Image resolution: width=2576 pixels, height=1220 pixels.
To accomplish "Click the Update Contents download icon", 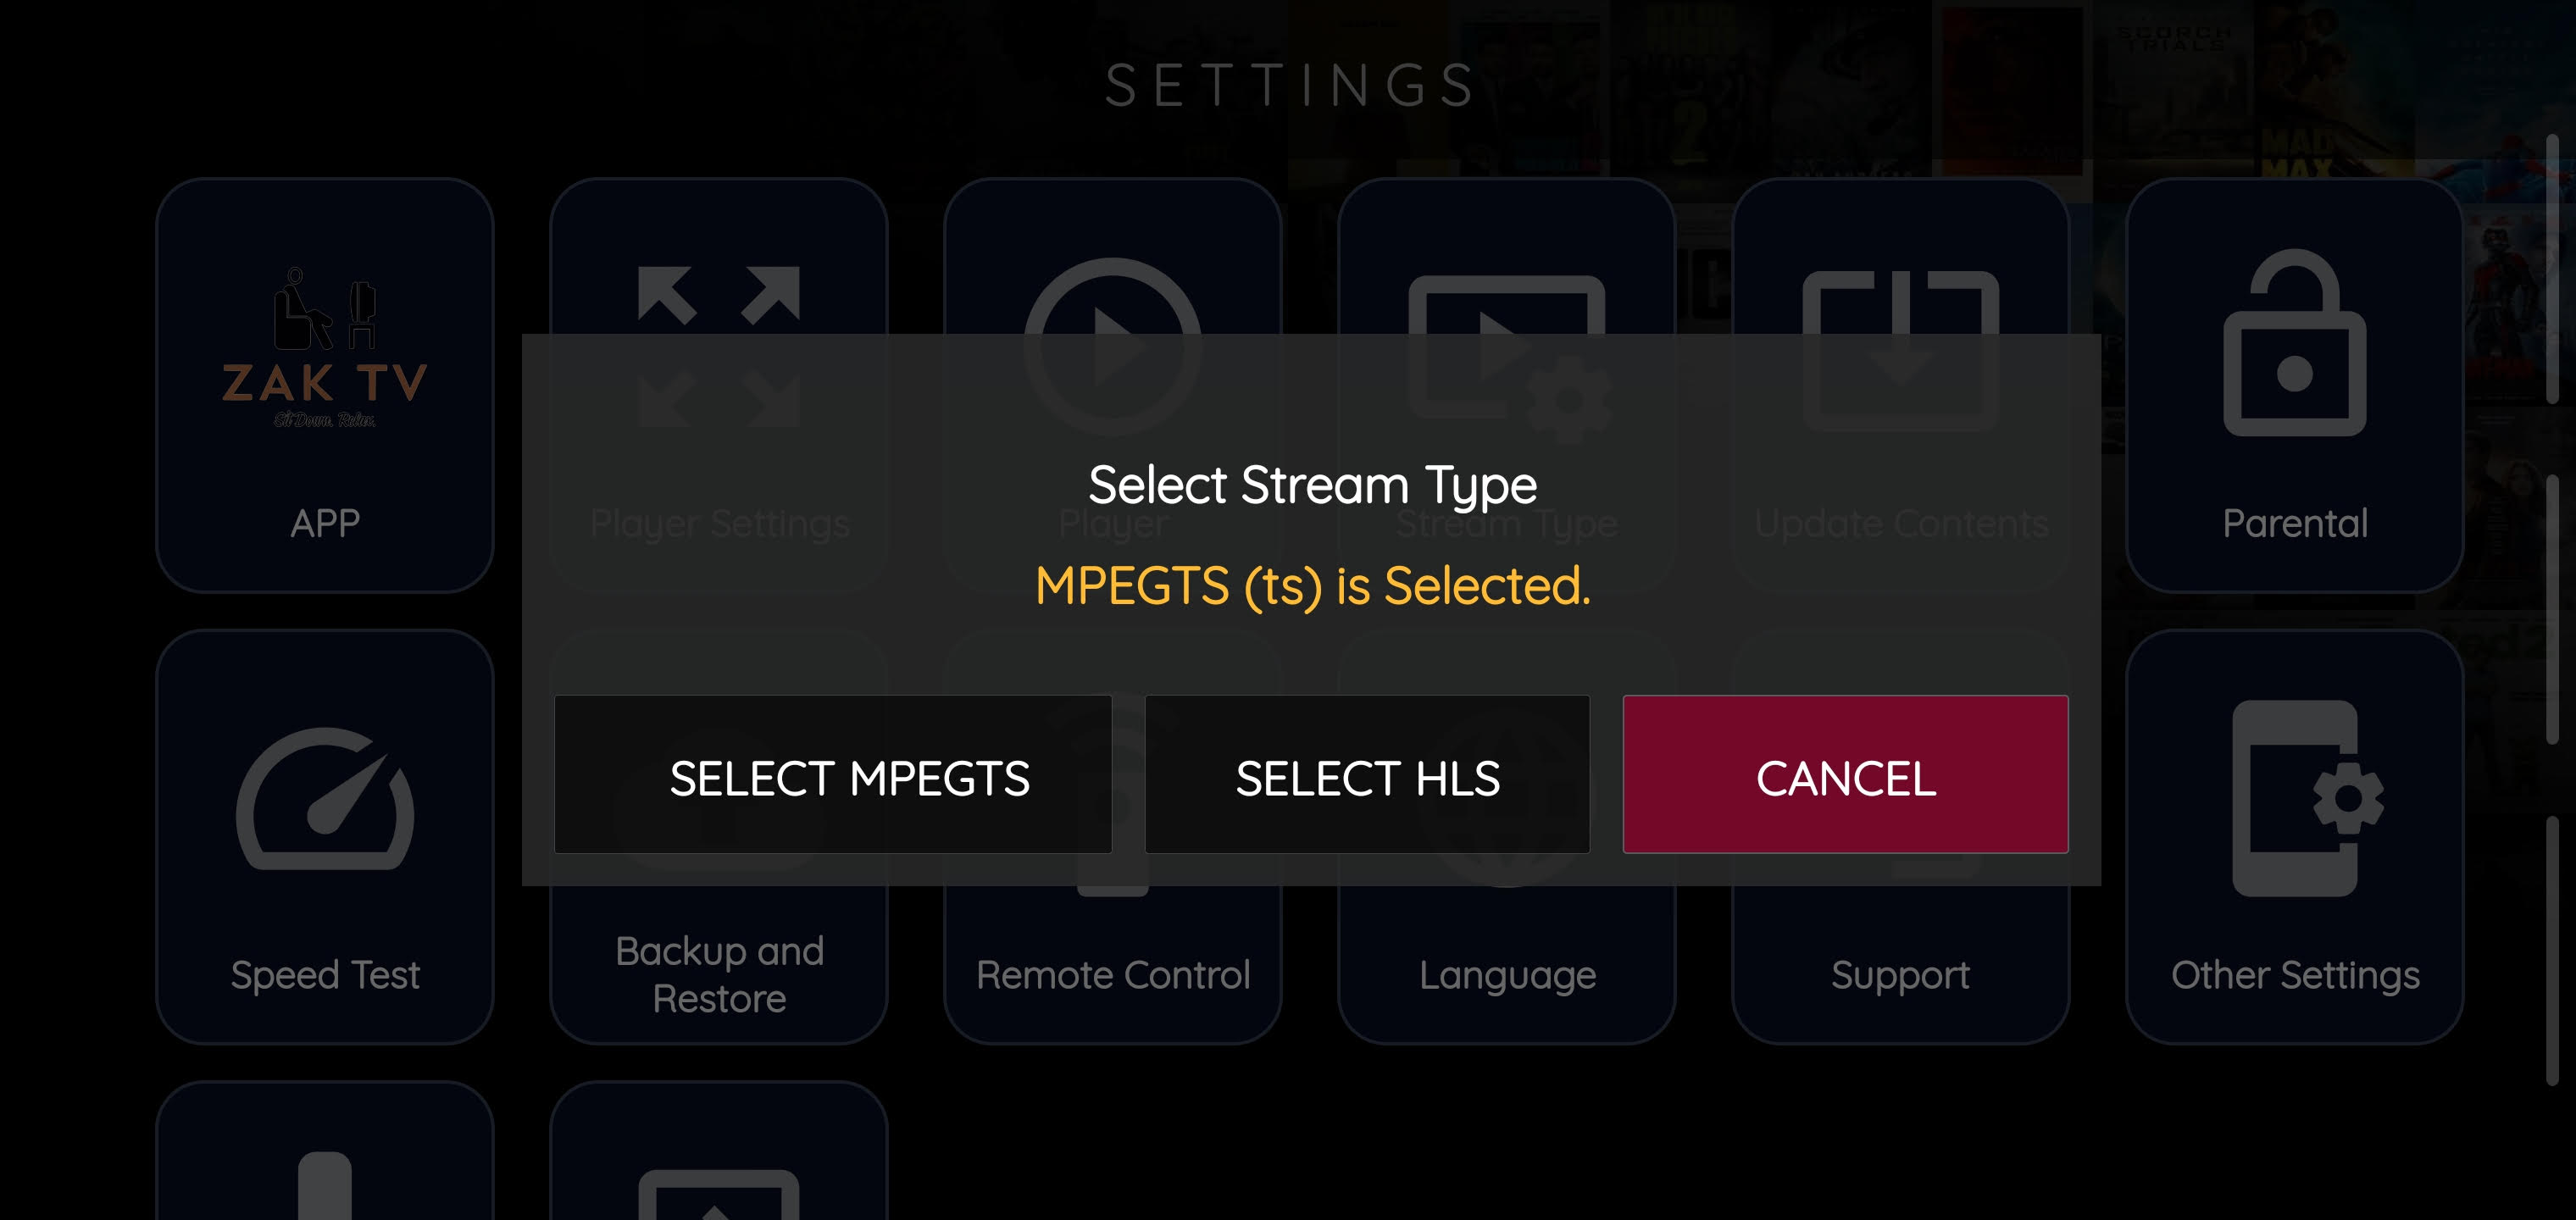I will (1900, 302).
